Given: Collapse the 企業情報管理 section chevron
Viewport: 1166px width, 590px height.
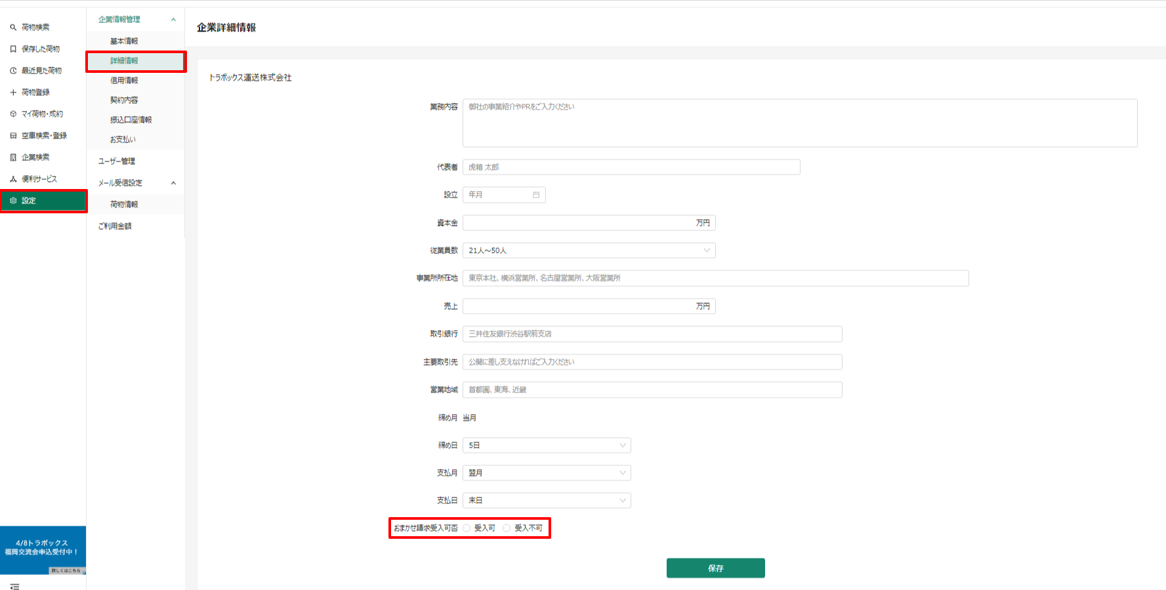Looking at the screenshot, I should click(x=173, y=20).
